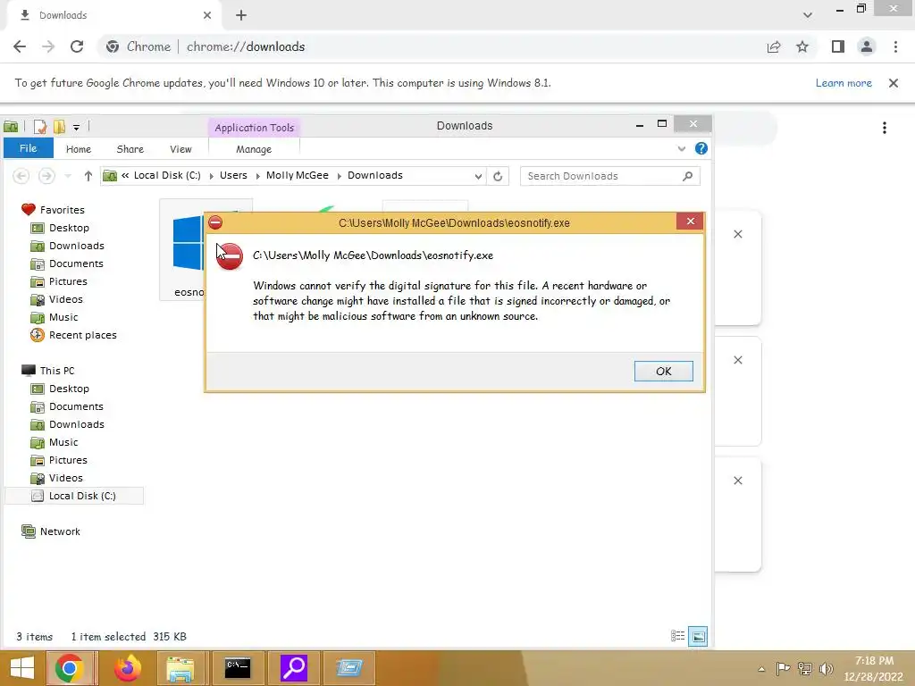This screenshot has height=686, width=915.
Task: Open Explorer help icon
Action: tap(701, 149)
